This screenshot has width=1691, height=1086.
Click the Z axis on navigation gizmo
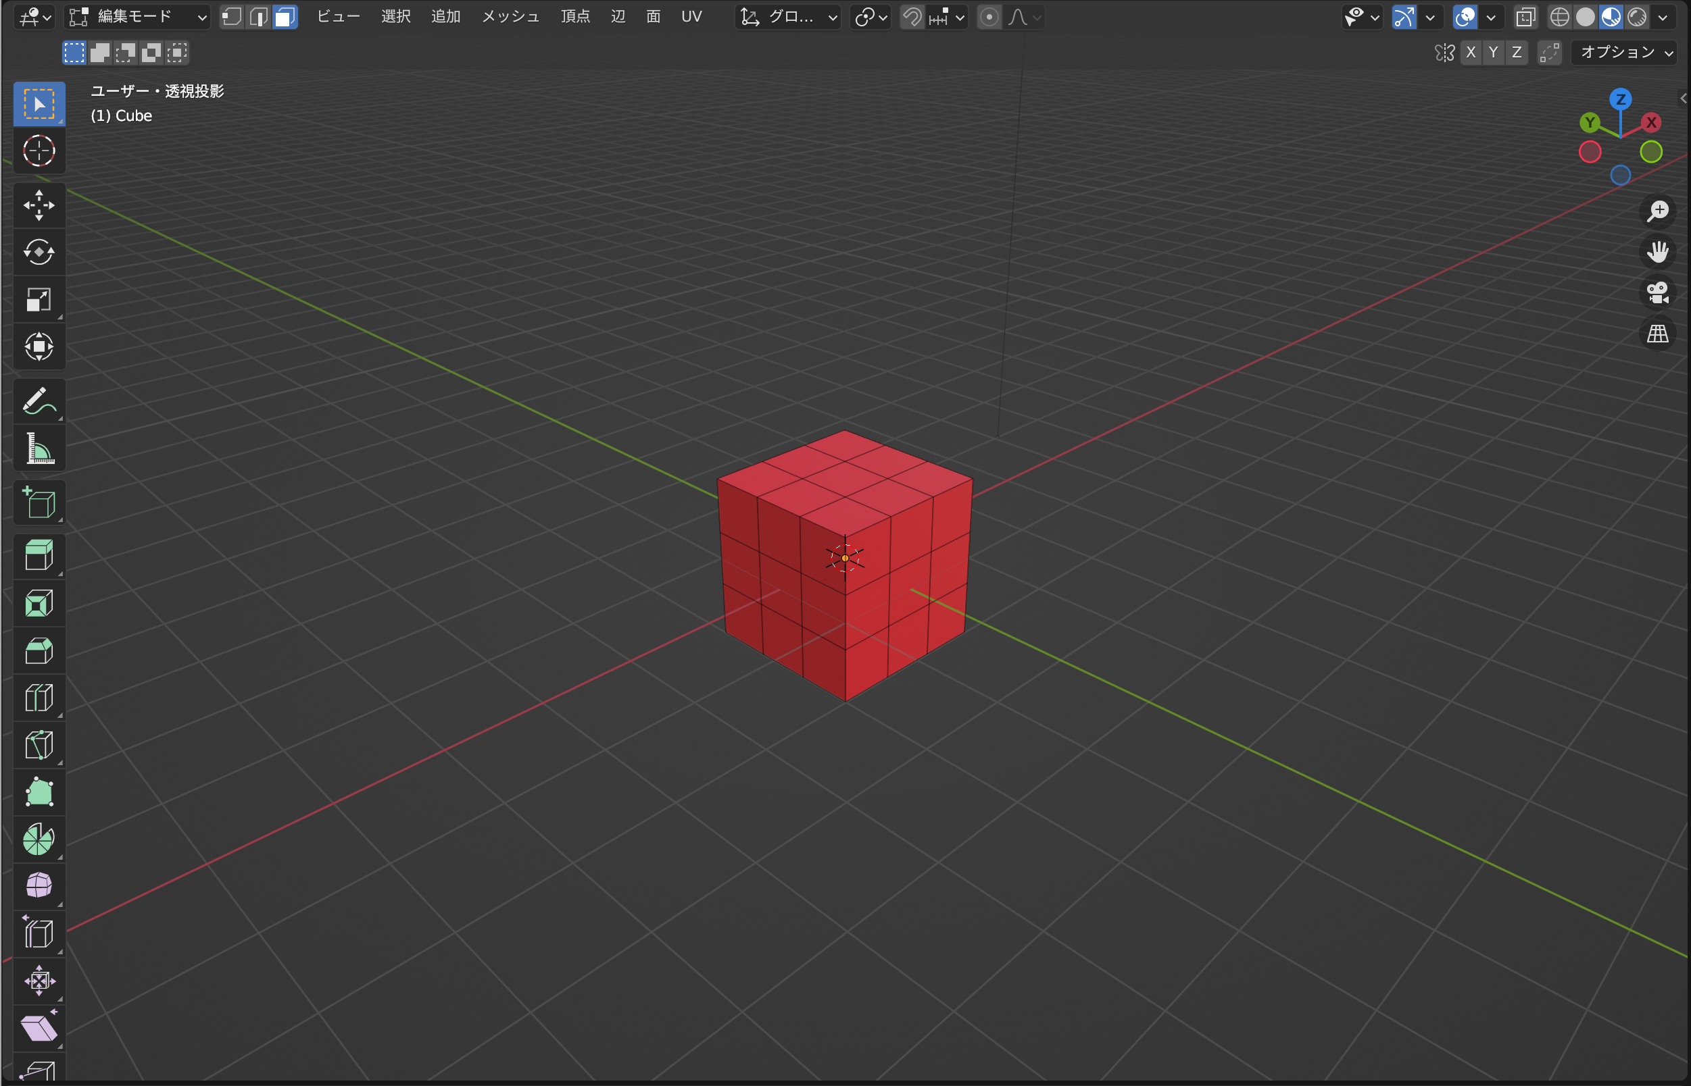click(1621, 99)
